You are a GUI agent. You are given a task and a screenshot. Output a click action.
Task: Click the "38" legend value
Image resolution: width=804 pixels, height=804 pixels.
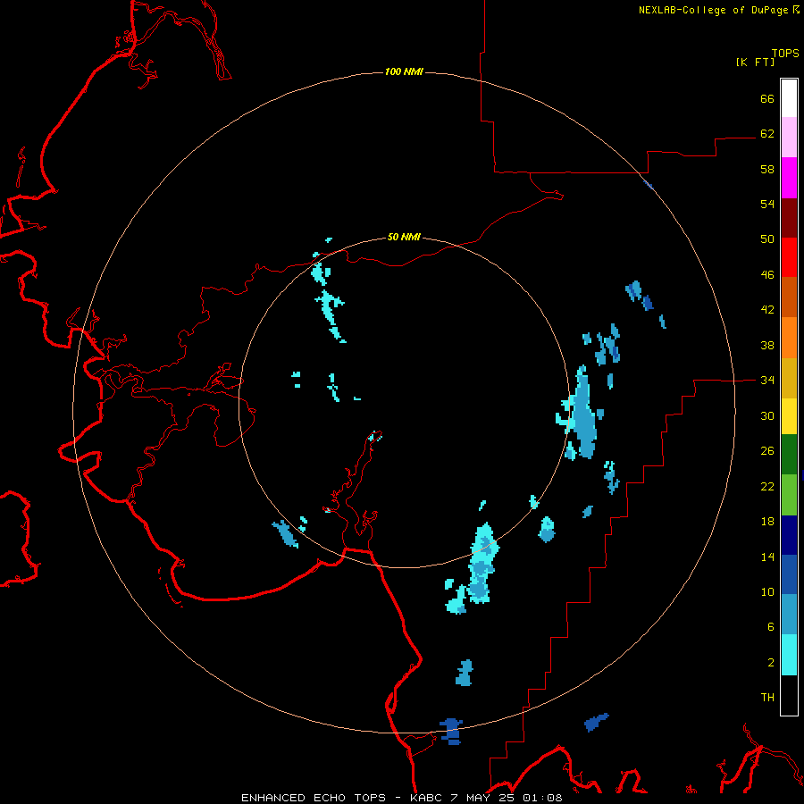767,345
